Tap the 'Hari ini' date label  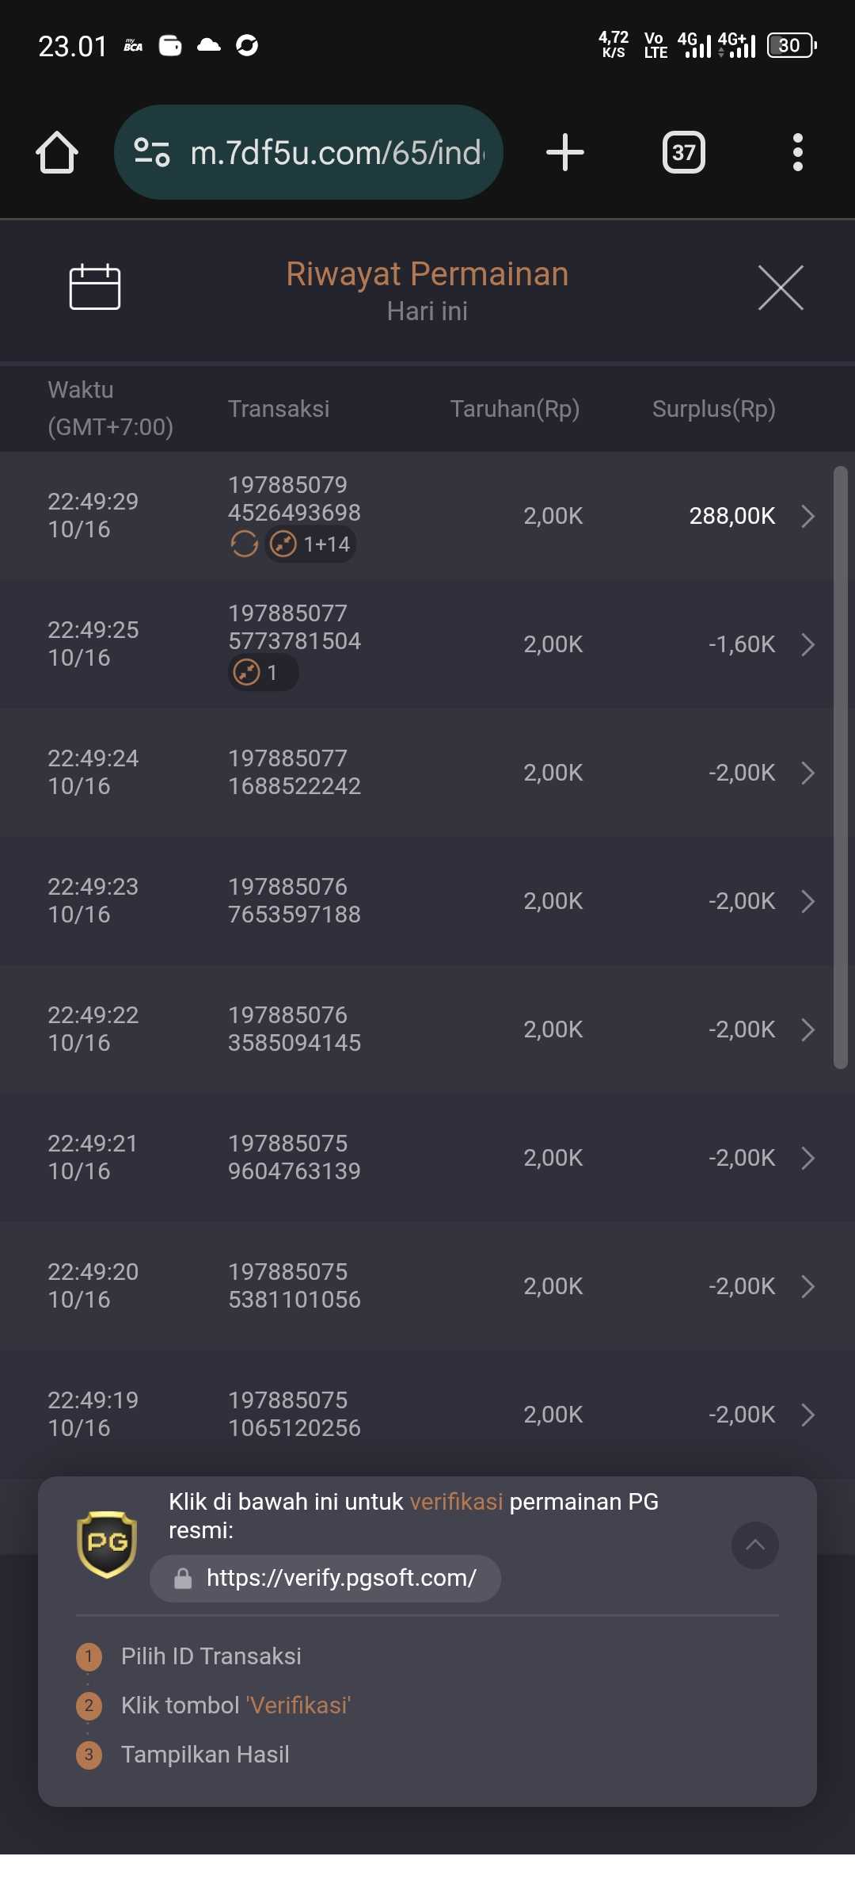click(x=427, y=311)
